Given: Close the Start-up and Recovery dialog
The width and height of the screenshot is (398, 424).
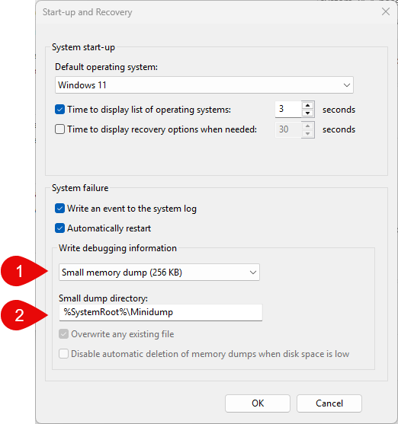Looking at the screenshot, I should 386,11.
